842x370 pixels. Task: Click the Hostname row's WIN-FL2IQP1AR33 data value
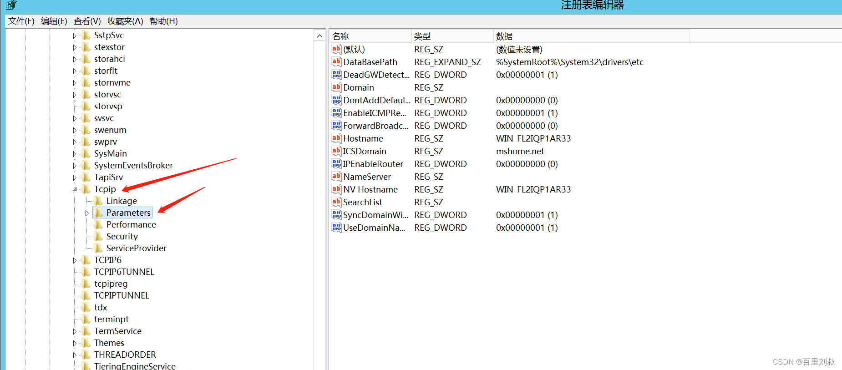point(533,138)
